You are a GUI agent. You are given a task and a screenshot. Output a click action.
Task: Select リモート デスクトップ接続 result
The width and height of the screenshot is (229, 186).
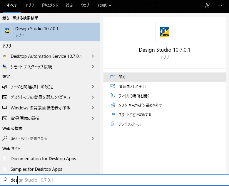pos(50,67)
